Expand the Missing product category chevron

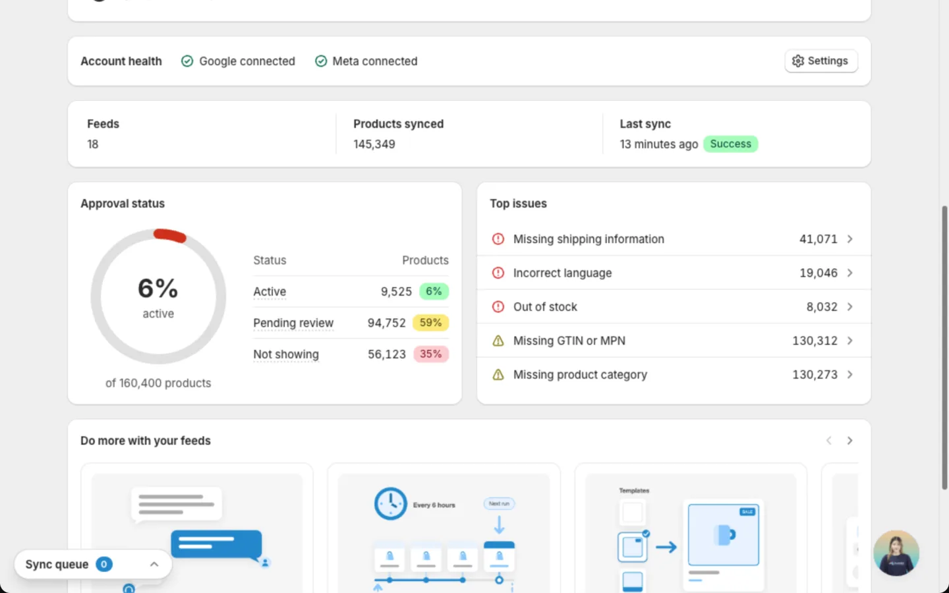coord(850,375)
